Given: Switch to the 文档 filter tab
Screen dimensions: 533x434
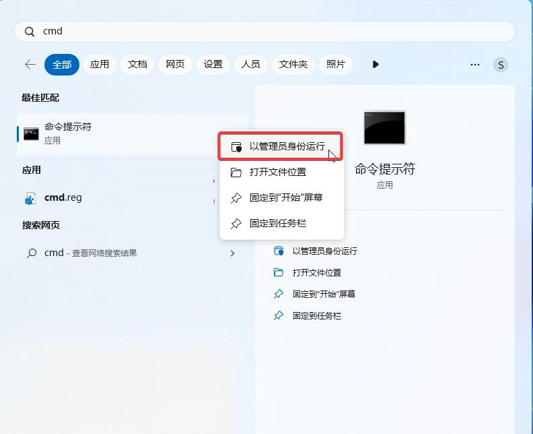Looking at the screenshot, I should pos(137,64).
